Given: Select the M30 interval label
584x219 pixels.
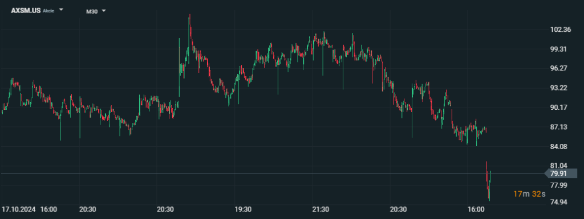Looking at the screenshot, I should point(92,11).
